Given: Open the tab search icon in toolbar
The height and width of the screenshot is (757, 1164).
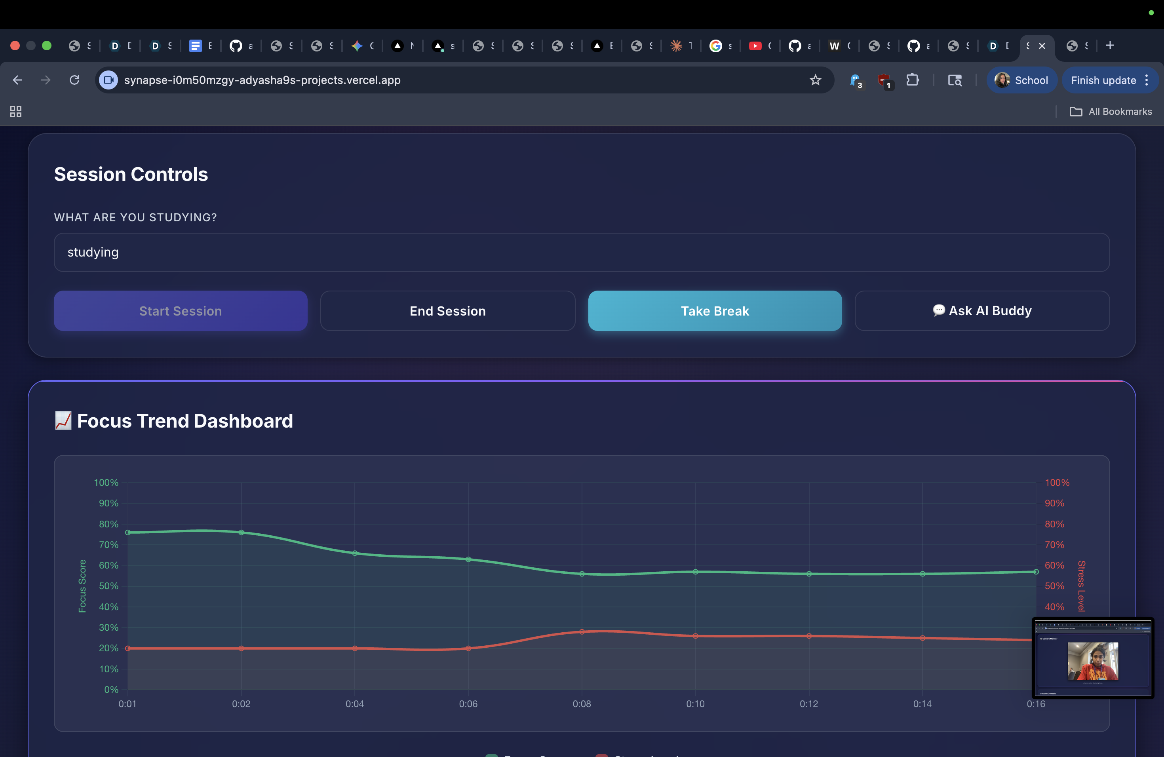Looking at the screenshot, I should click(955, 80).
